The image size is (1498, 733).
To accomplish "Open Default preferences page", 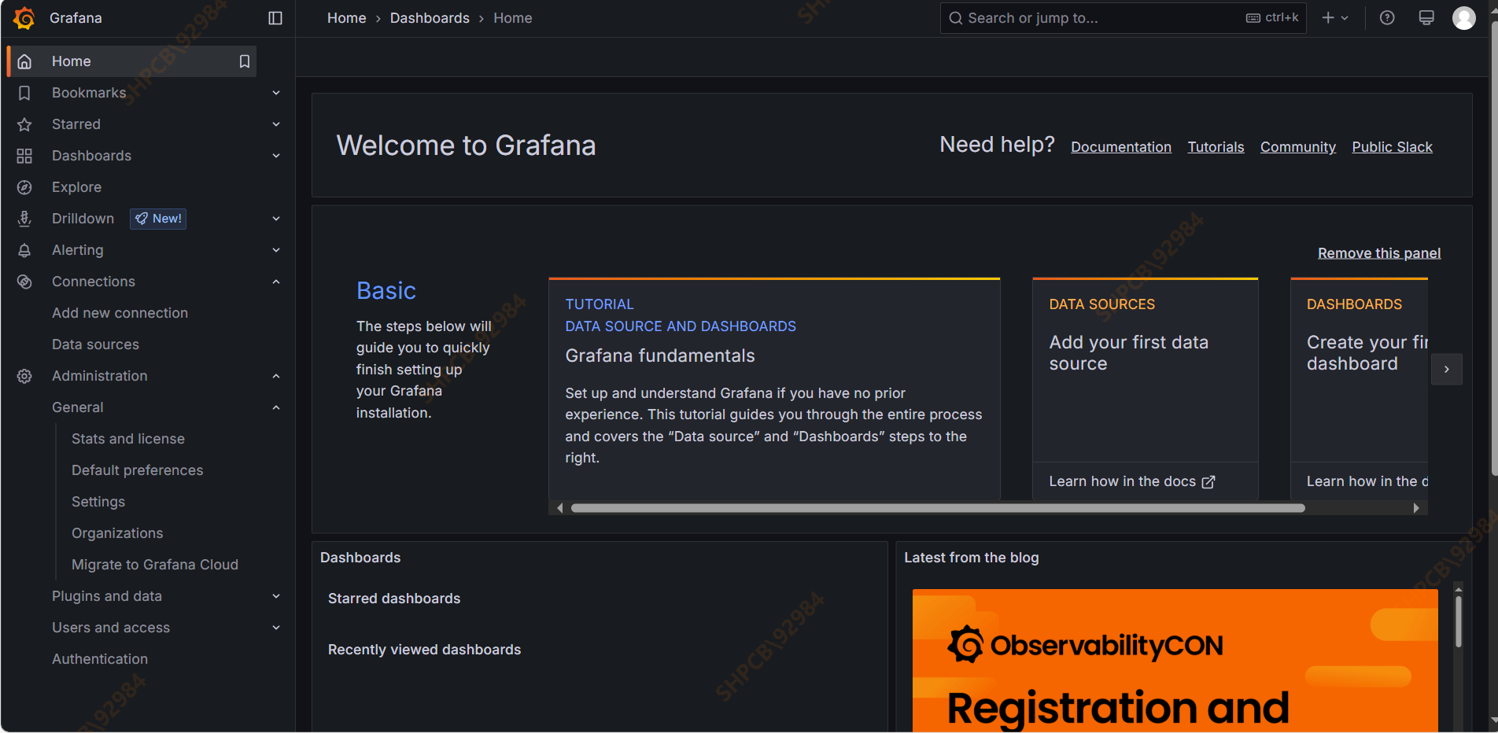I will coord(137,470).
